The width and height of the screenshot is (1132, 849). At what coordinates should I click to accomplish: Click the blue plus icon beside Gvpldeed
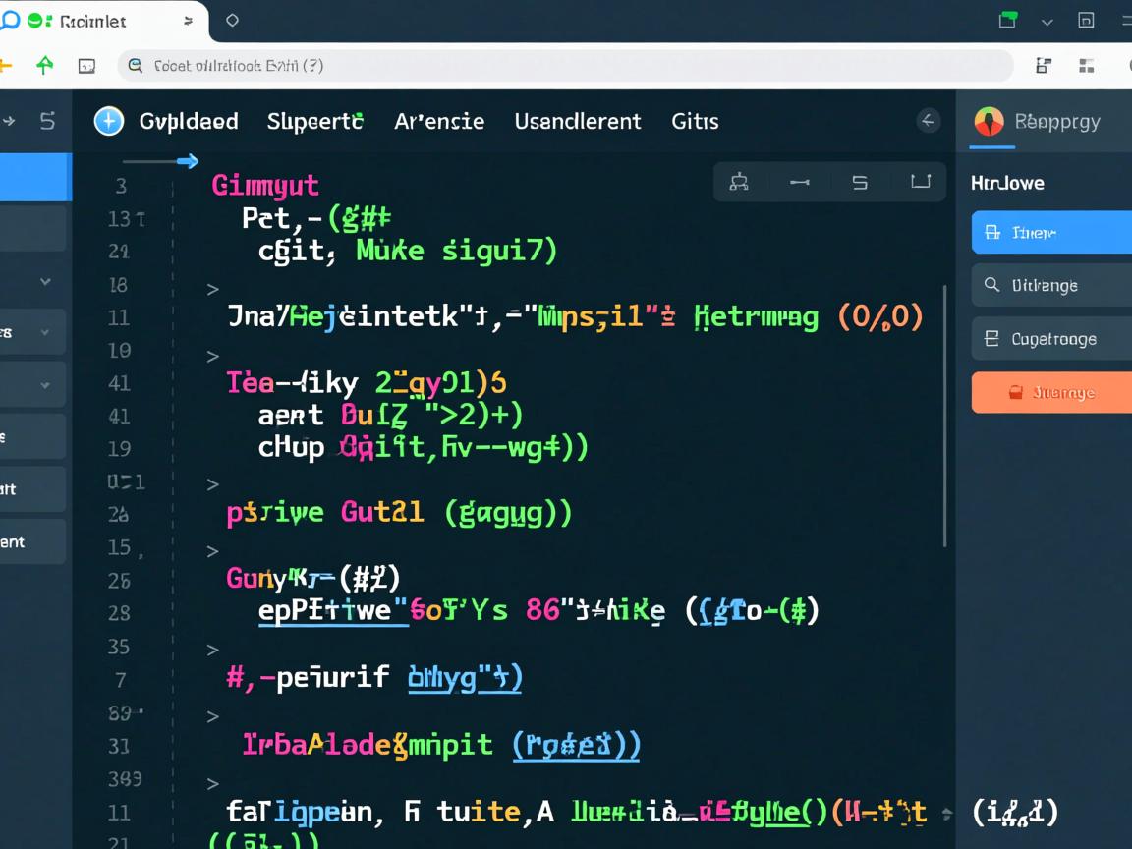(108, 121)
